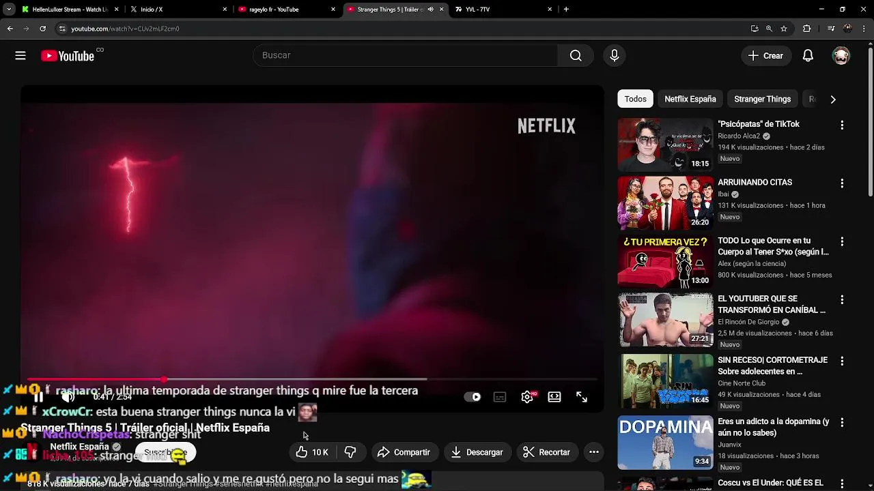874x491 pixels.
Task: Go back in browser history
Action: point(10,29)
